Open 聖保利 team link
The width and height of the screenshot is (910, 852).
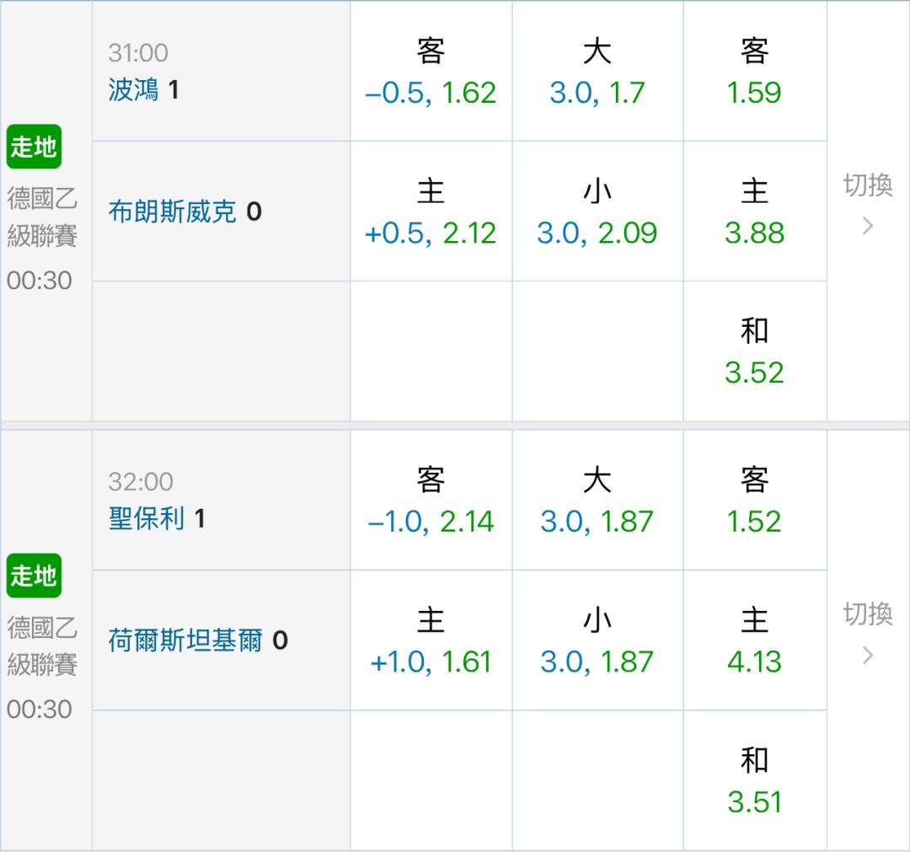pos(147,519)
